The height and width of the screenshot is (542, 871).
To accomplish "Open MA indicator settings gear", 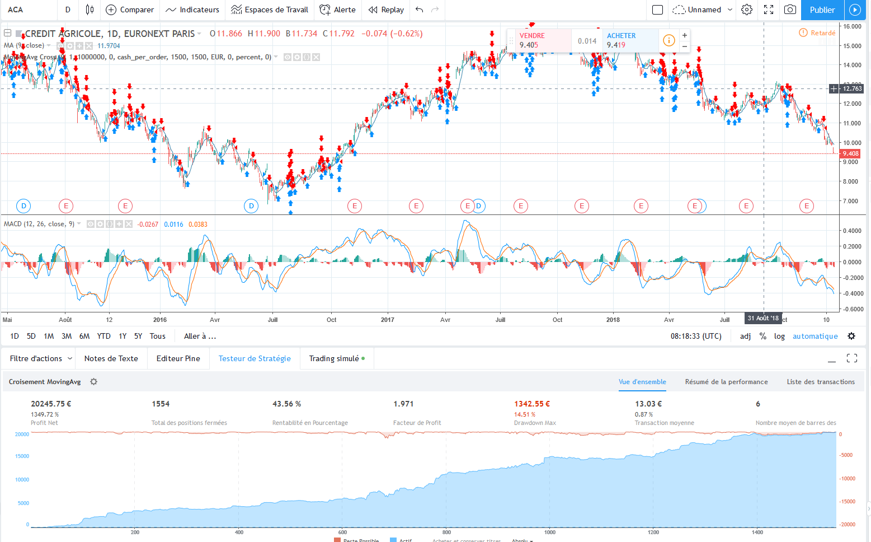I will [x=70, y=46].
